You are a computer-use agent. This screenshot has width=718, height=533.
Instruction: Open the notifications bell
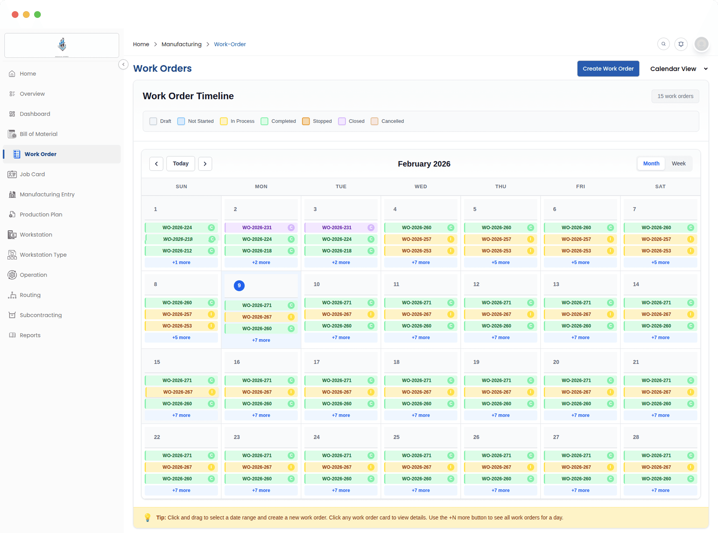681,44
